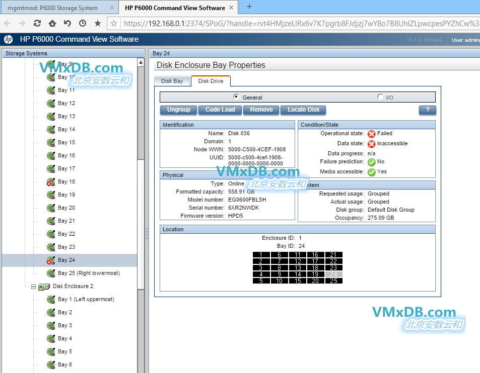Select Disk Enclosure 2 tree label

73,286
